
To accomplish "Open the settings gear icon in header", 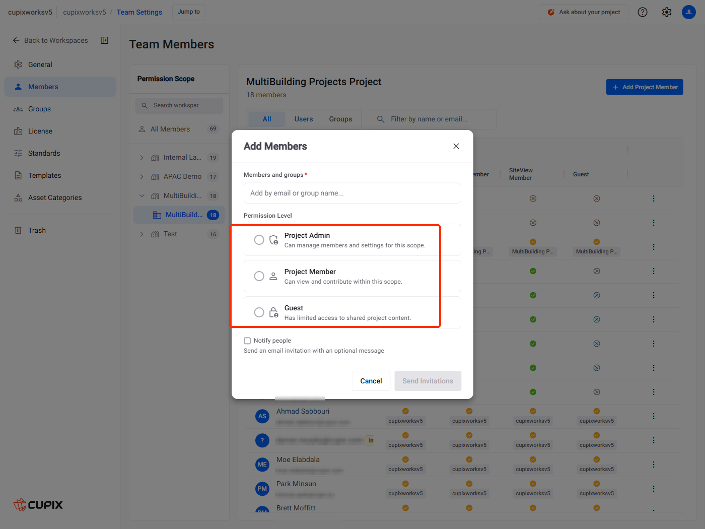I will pos(667,12).
